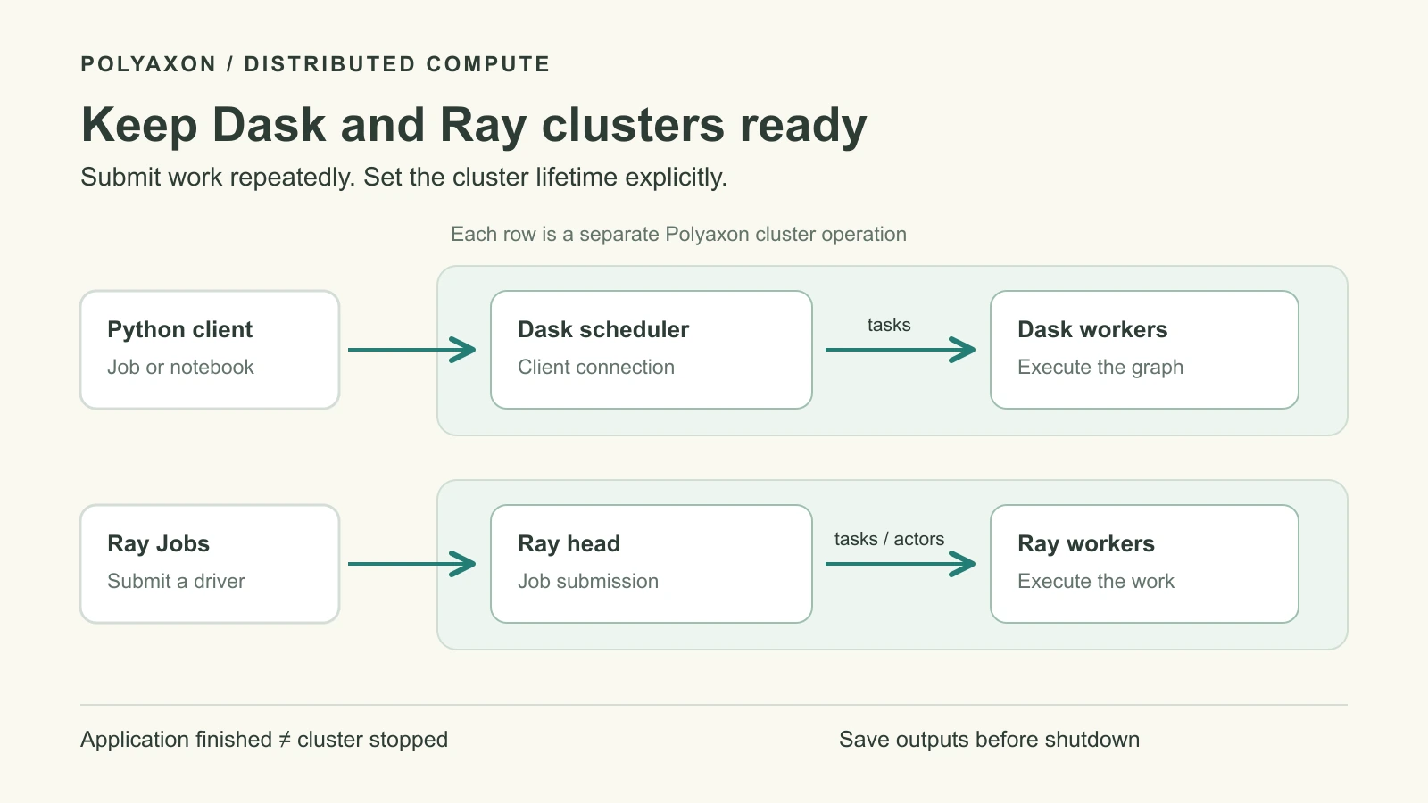Click the 'tasks' label in Dask row

pyautogui.click(x=889, y=325)
